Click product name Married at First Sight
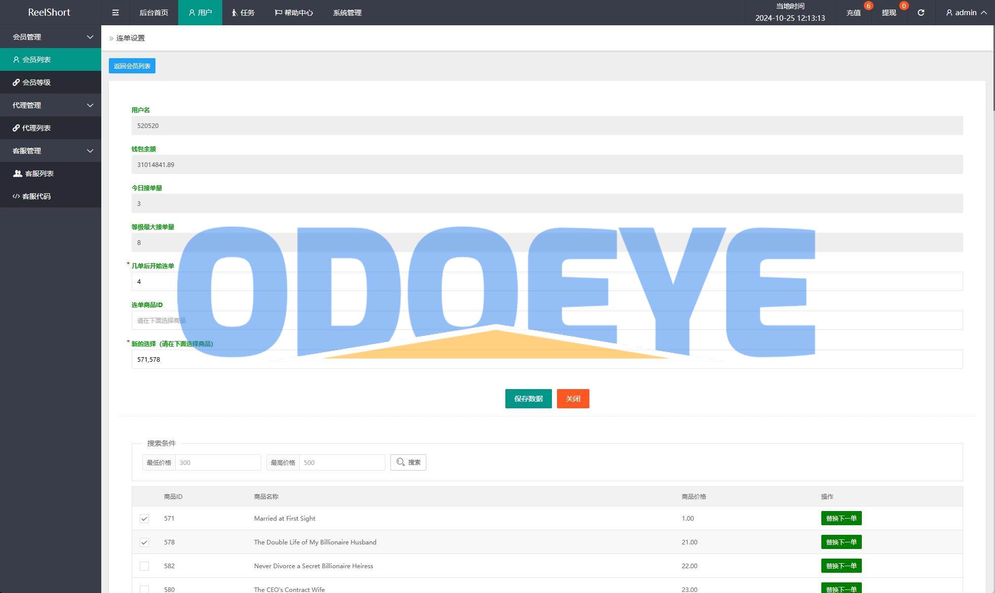The height and width of the screenshot is (593, 995). (x=285, y=518)
